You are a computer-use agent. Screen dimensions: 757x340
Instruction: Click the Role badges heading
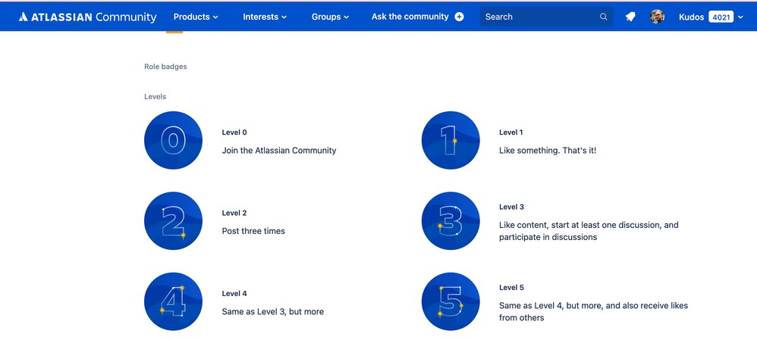165,67
